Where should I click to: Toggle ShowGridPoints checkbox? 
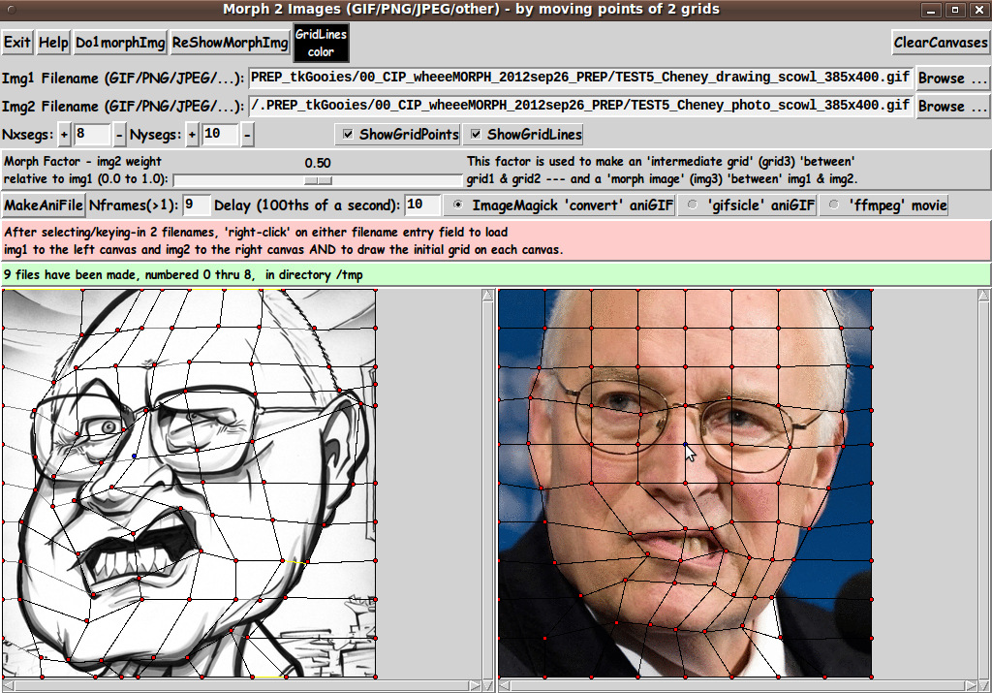(398, 134)
